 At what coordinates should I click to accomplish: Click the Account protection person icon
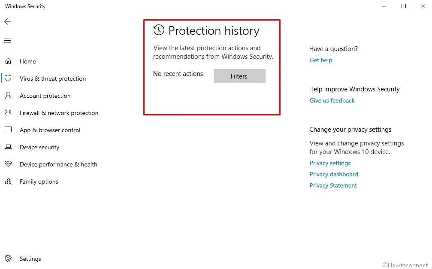8,96
